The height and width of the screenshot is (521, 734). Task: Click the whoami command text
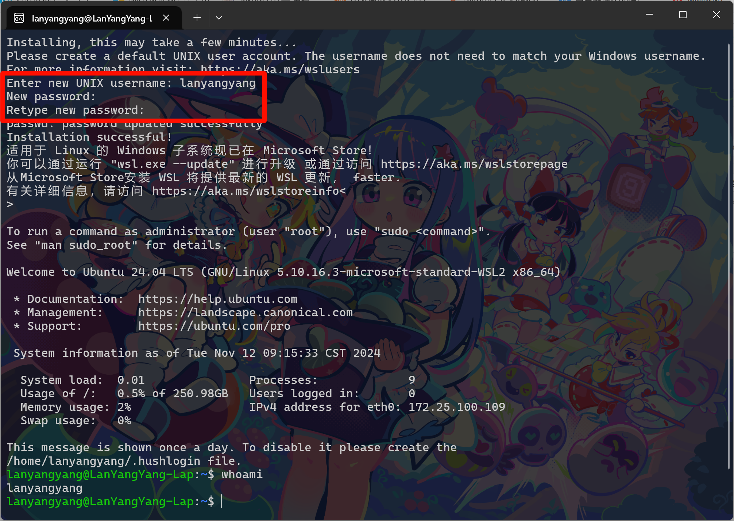242,475
